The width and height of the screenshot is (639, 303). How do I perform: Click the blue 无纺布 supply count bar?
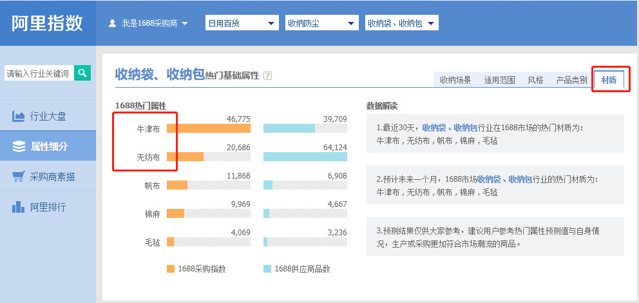pyautogui.click(x=305, y=157)
